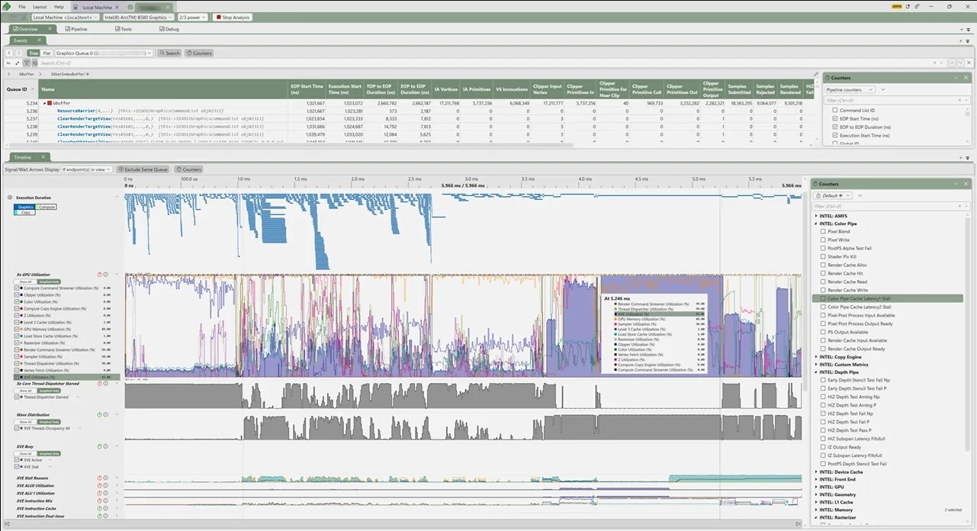977x531 pixels.
Task: Open the Pipeline counters dropdown
Action: click(x=850, y=89)
